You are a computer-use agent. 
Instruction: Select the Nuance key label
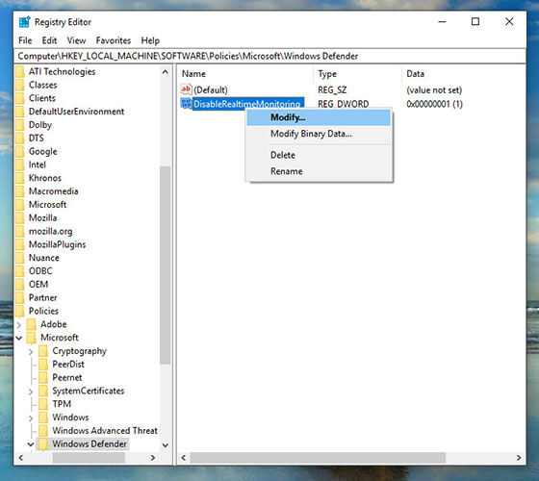[43, 258]
